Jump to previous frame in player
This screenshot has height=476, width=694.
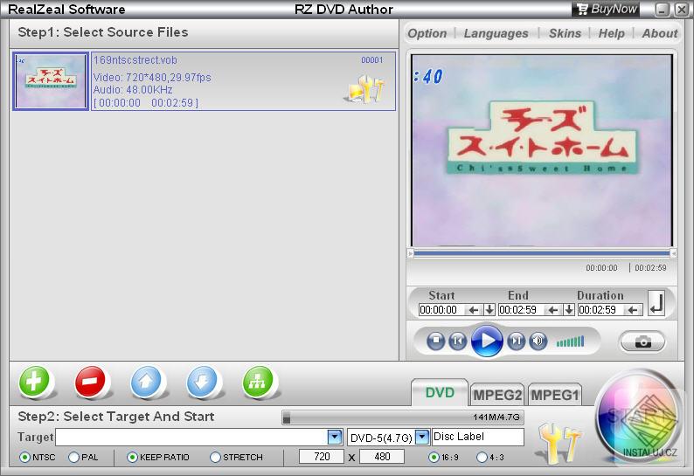[x=458, y=341]
